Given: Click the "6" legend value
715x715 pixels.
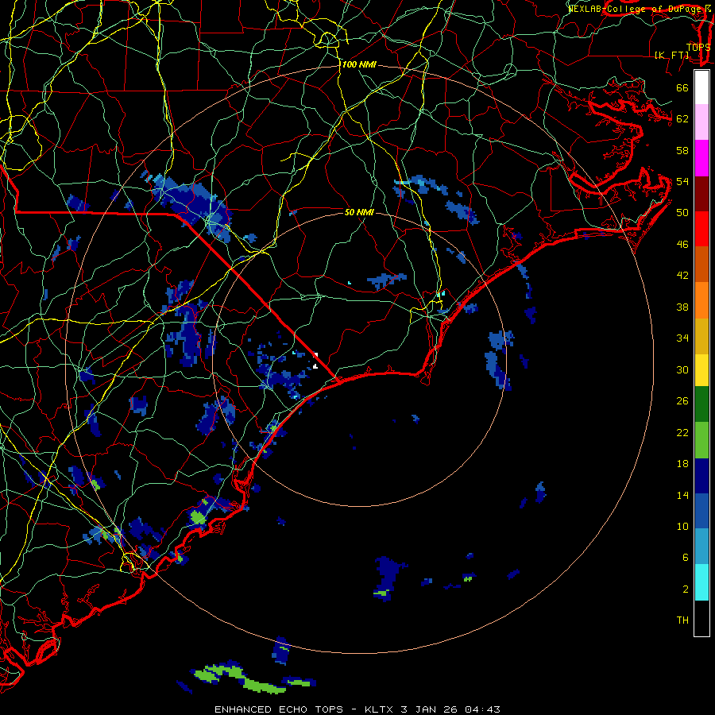Looking at the screenshot, I should click(x=686, y=558).
